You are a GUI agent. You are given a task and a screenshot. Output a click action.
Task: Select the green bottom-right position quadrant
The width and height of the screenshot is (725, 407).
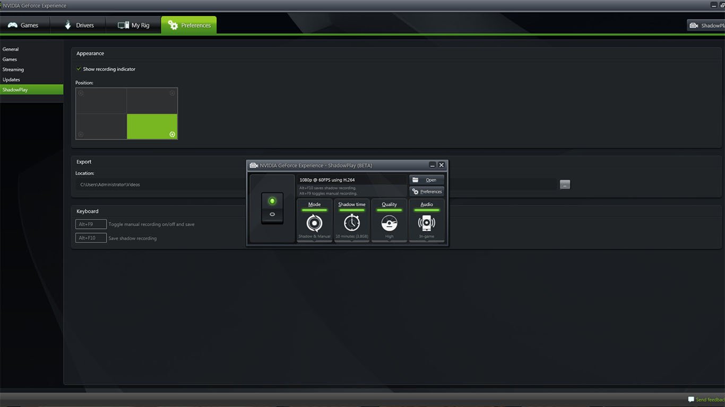coord(152,127)
